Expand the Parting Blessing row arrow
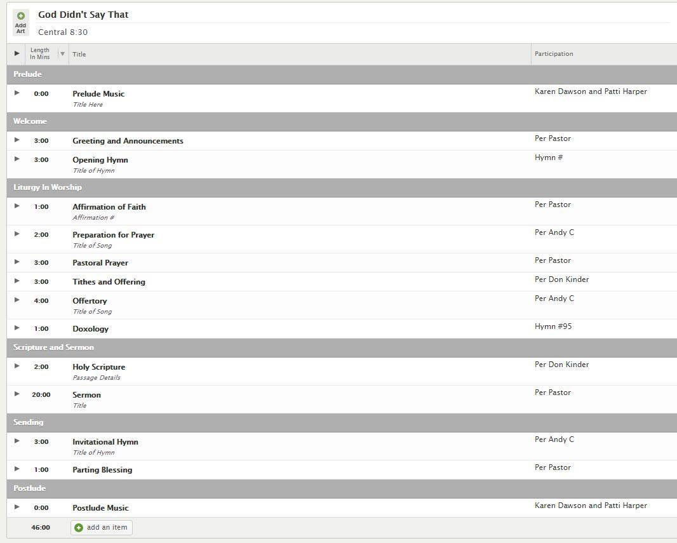 pos(17,469)
